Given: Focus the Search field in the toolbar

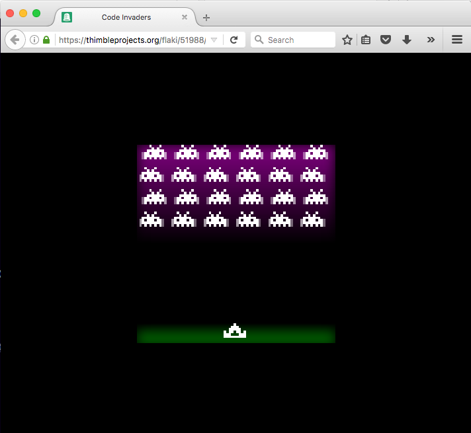Looking at the screenshot, I should [293, 40].
